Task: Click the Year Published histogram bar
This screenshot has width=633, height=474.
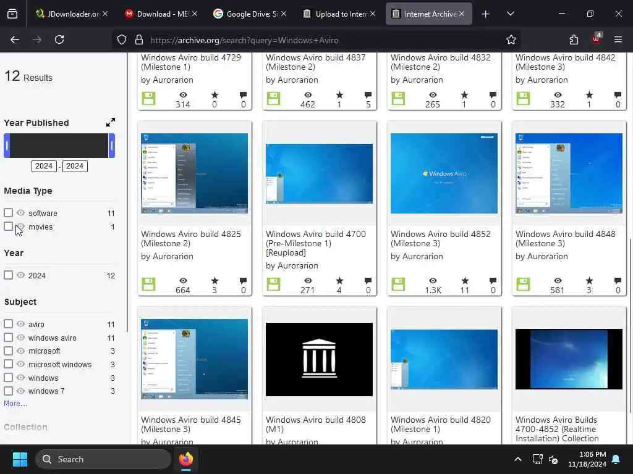Action: [59, 146]
